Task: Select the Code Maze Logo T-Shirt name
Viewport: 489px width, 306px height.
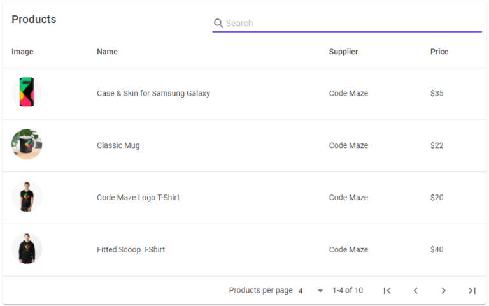Action: click(138, 198)
